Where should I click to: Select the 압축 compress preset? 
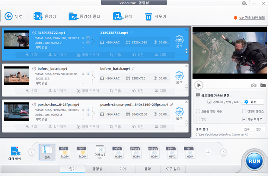point(47,152)
